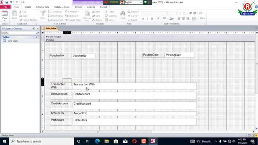Switch to the Create tab
The image size is (258, 145).
tap(28, 7)
